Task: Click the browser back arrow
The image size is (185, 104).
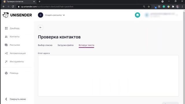Action: coord(4,7)
